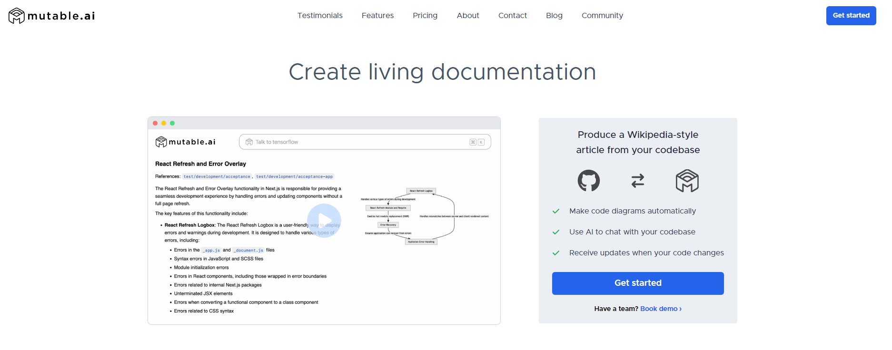Click 'Produce a Wikipedia-style article' heading

[x=638, y=142]
